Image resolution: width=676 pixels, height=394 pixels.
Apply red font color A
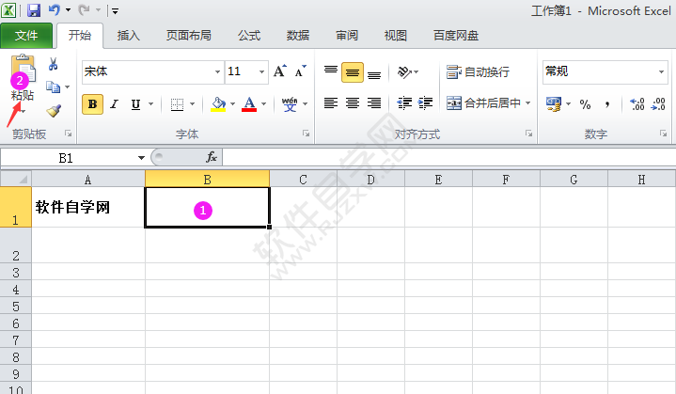[x=249, y=103]
